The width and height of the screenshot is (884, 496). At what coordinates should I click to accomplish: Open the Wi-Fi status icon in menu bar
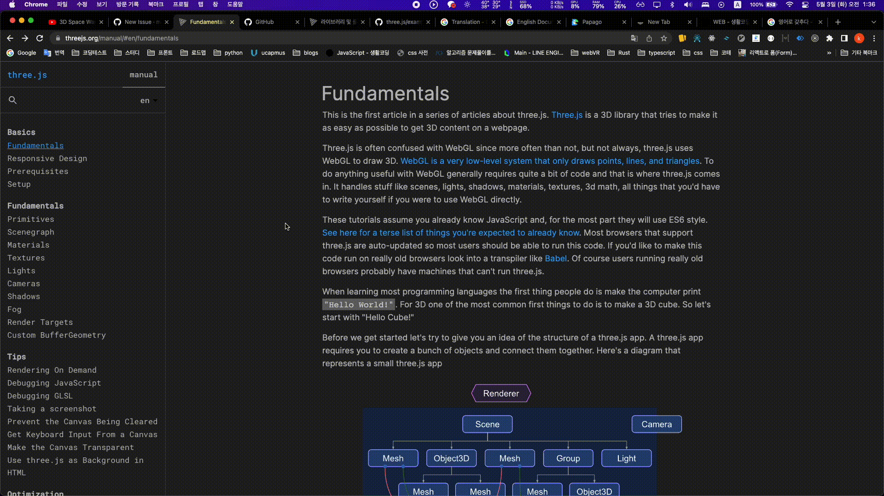click(790, 5)
